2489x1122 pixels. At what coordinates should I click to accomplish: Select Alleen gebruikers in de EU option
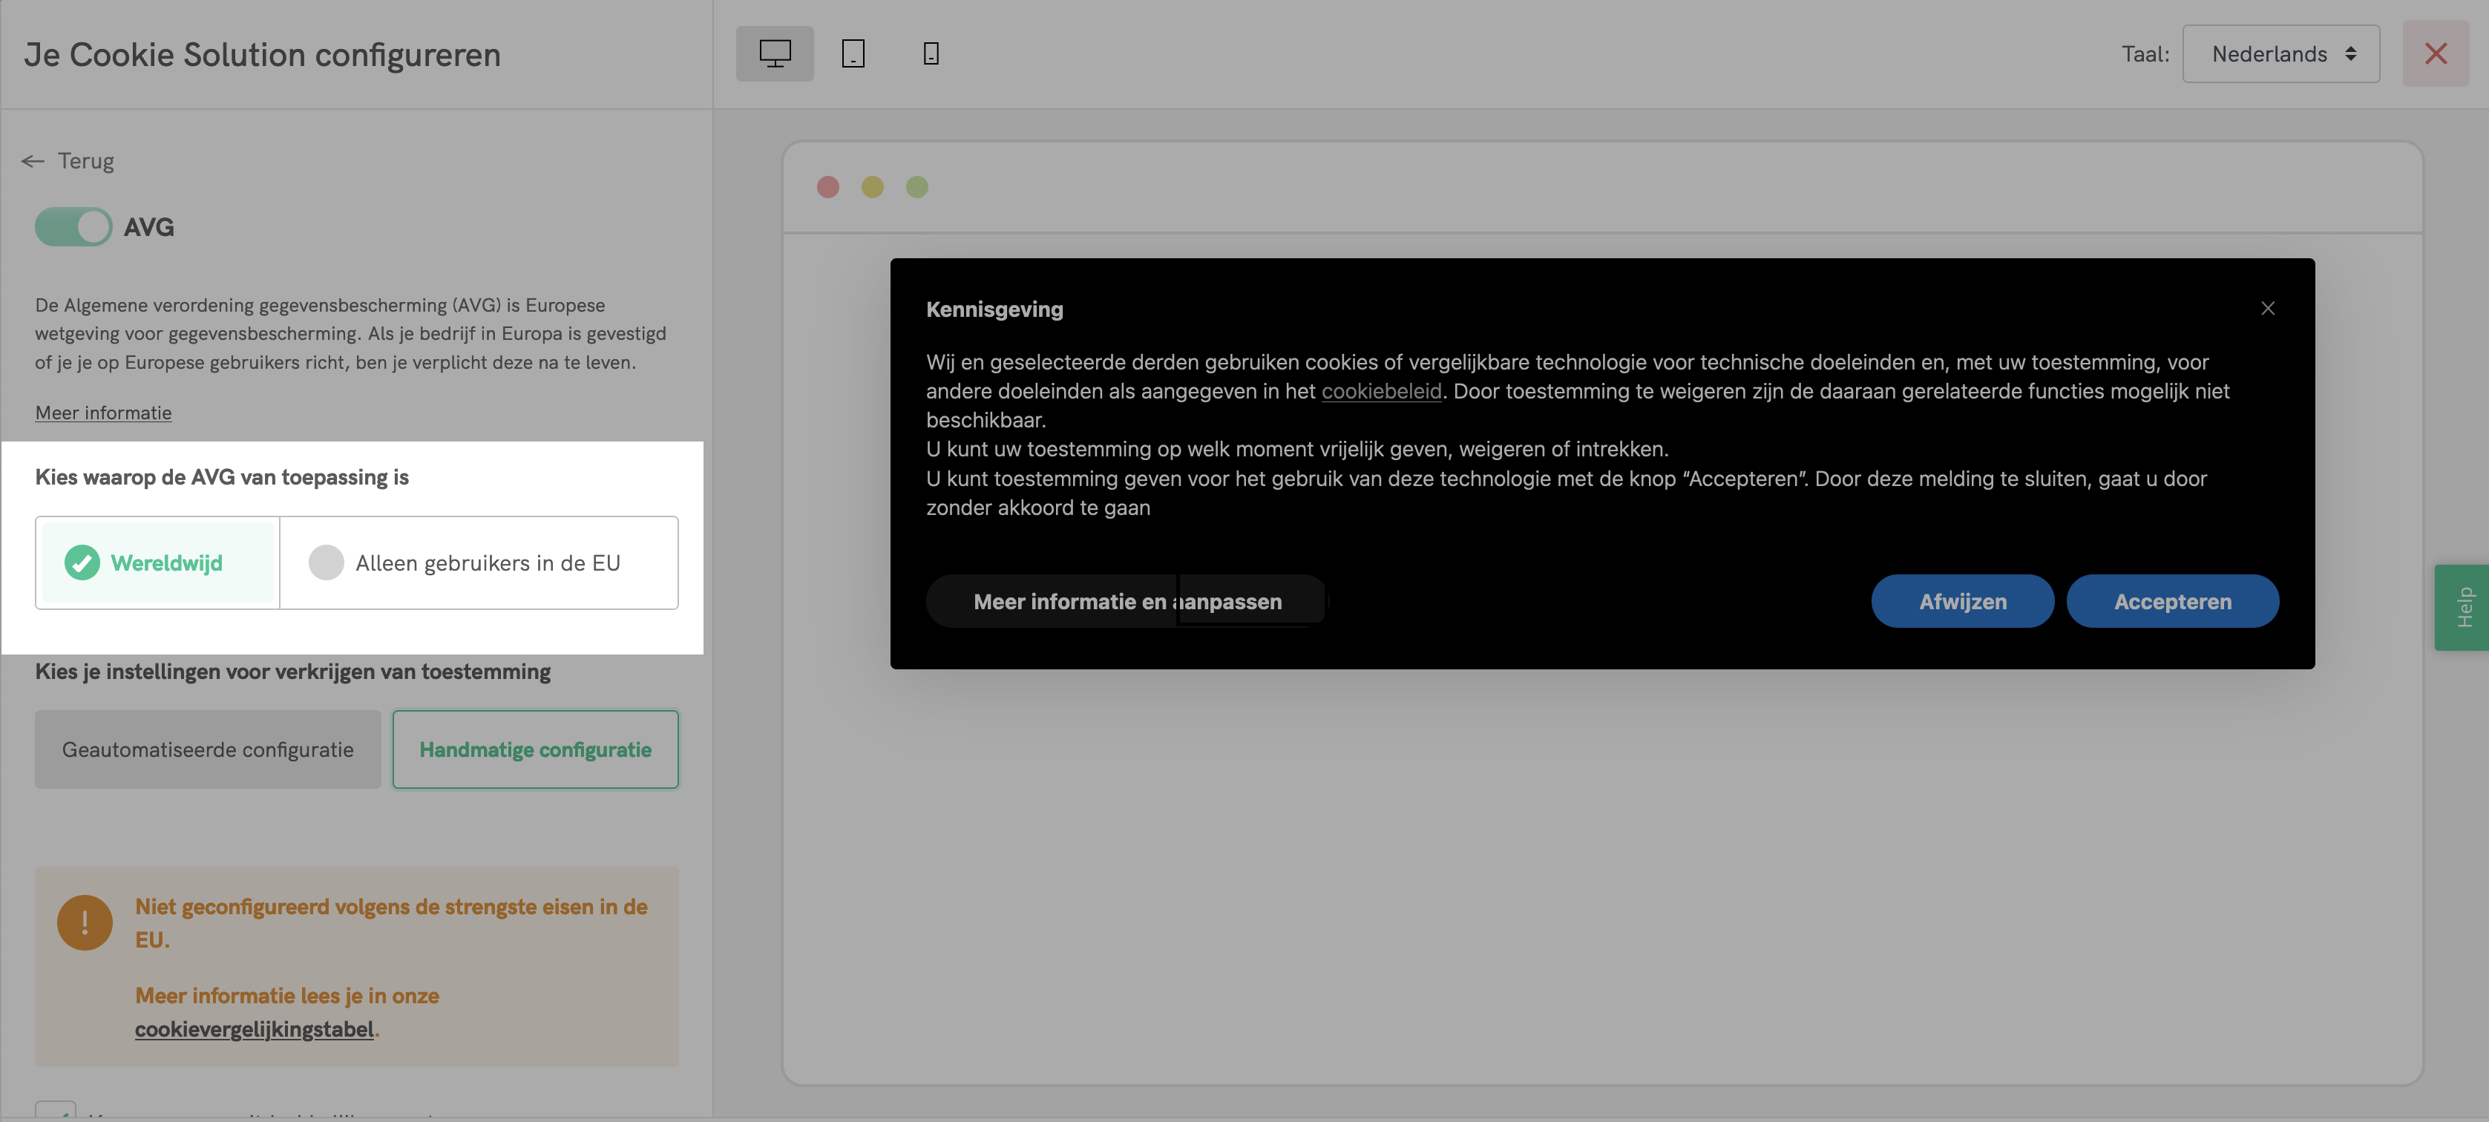tap(478, 562)
